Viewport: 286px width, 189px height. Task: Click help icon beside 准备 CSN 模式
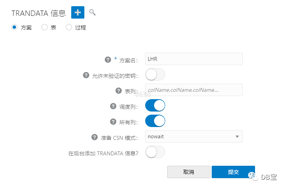click(94, 137)
